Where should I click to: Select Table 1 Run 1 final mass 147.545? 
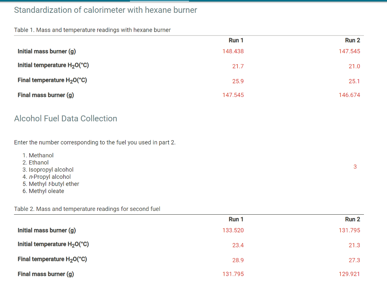[233, 95]
